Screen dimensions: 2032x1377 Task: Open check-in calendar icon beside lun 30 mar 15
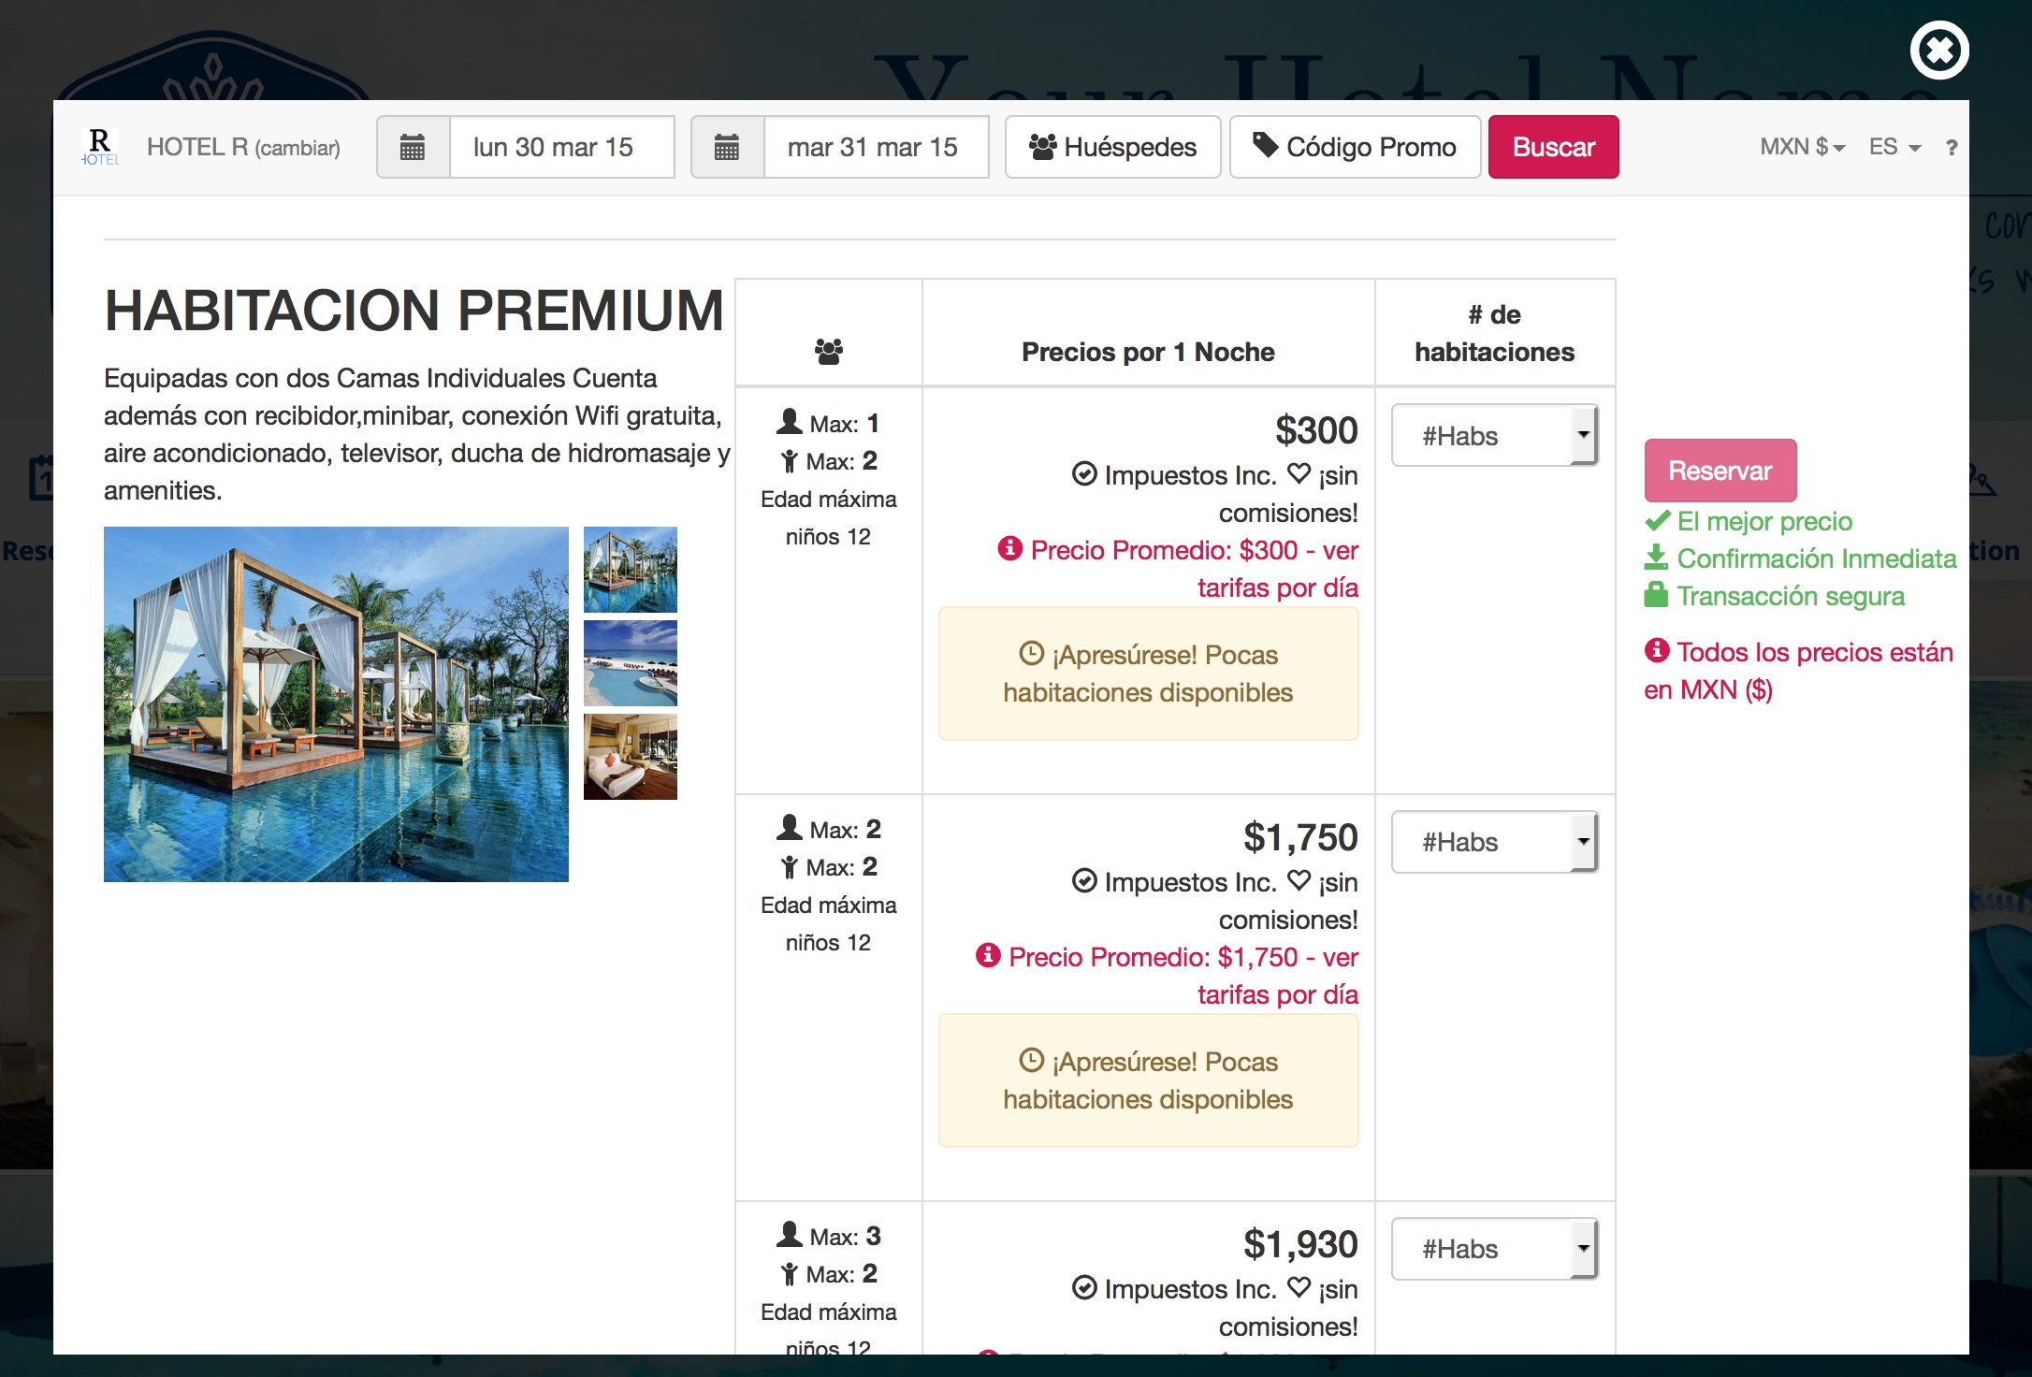tap(413, 147)
